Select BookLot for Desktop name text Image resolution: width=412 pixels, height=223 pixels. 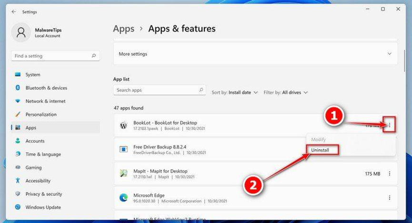tap(165, 122)
